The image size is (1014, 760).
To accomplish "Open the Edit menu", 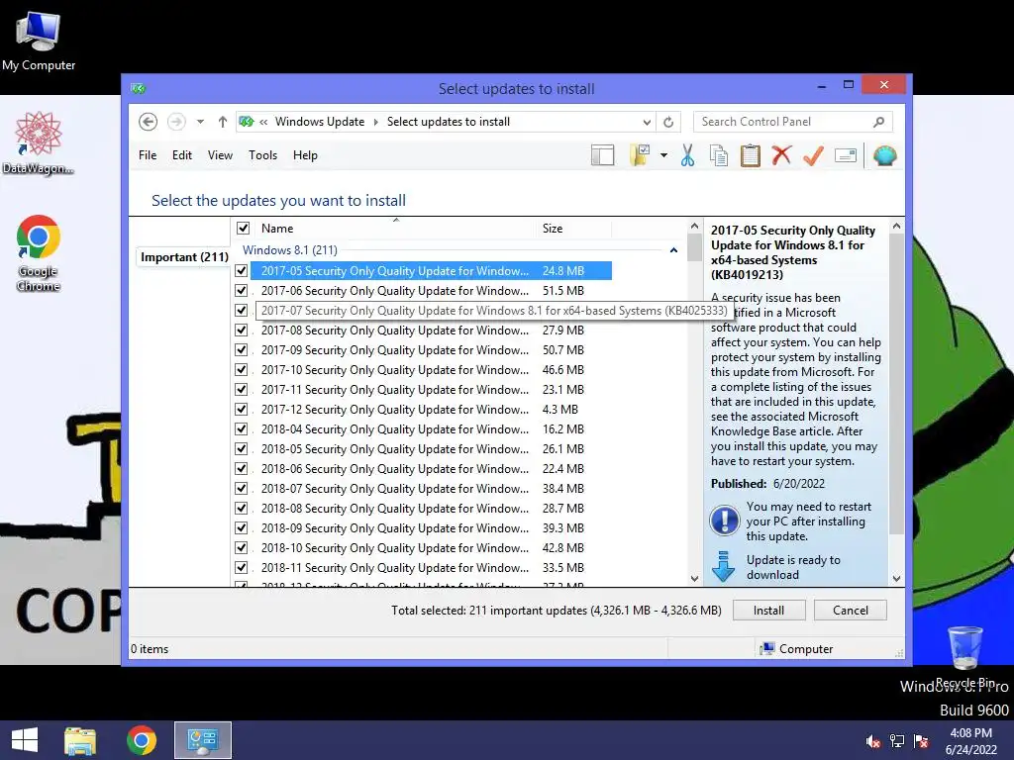I will (182, 155).
